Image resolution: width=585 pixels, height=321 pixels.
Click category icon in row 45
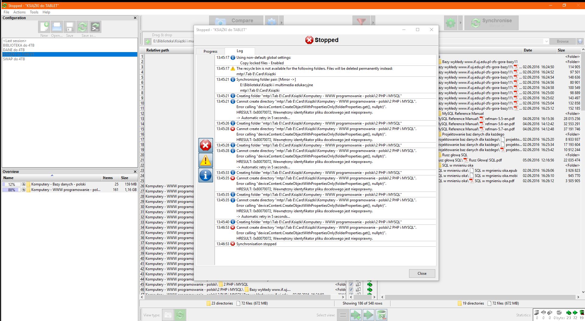tap(358, 284)
